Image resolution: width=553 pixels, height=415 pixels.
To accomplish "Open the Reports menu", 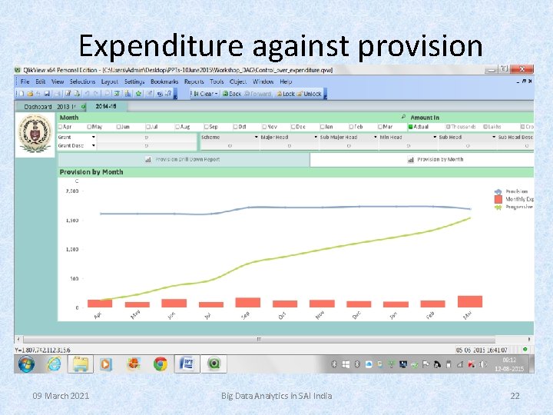I will coord(194,81).
